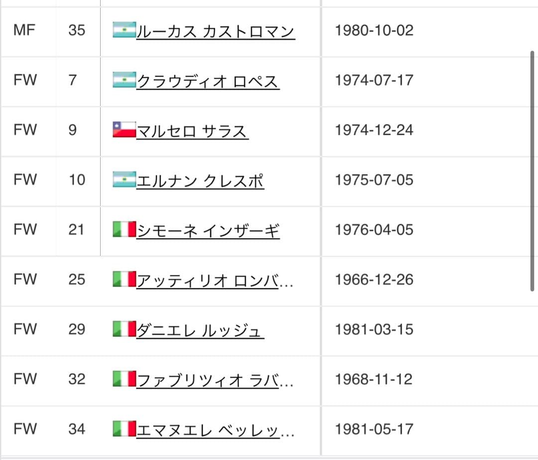This screenshot has height=460, width=538.
Task: Open エルナン クレスポ player page
Action: click(199, 181)
